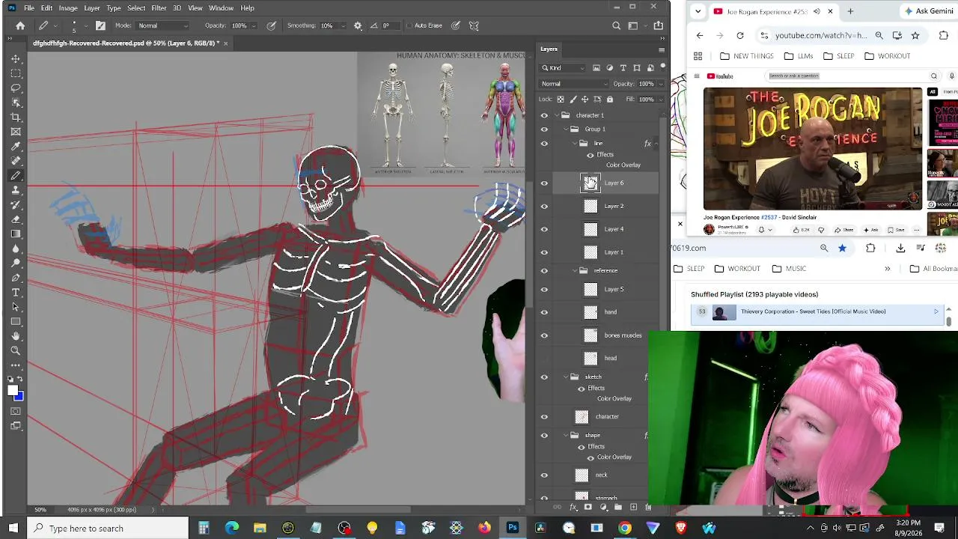Click the Ask Gemini button
This screenshot has height=539, width=958.
coord(929,11)
